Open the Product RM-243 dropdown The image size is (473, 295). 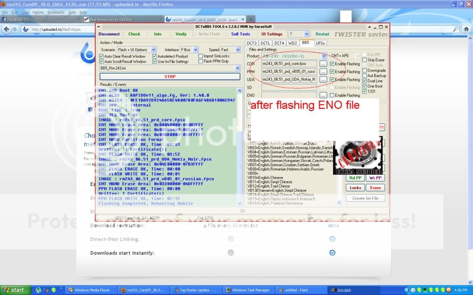tap(294, 56)
